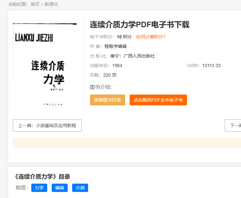Click 点击购买PDF全本电子书 orange button
241x198 pixels.
[x=158, y=100]
